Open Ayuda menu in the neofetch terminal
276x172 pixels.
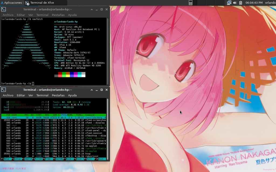point(72,15)
